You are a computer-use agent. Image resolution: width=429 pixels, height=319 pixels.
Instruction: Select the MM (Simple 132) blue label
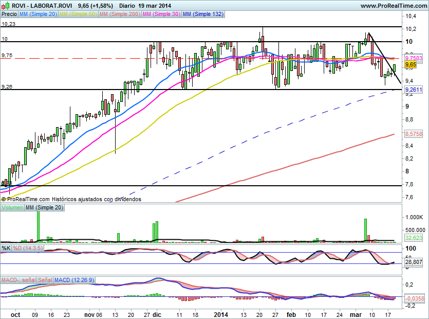[x=203, y=14]
